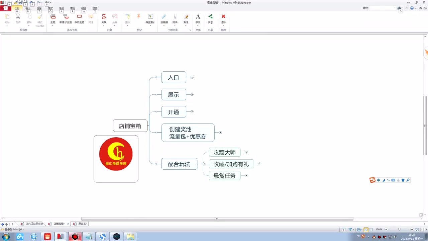The image size is (428, 241).
Task: Expand the 开通 topic node
Action: click(192, 112)
